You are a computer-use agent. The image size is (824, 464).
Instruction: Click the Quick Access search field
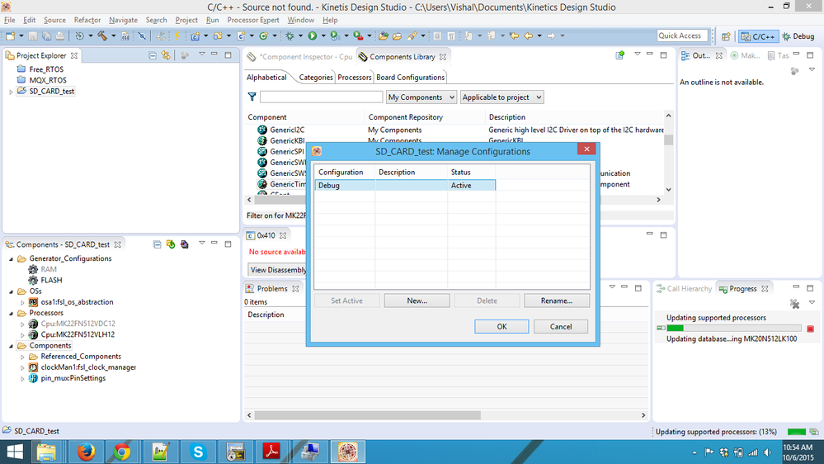click(x=682, y=36)
